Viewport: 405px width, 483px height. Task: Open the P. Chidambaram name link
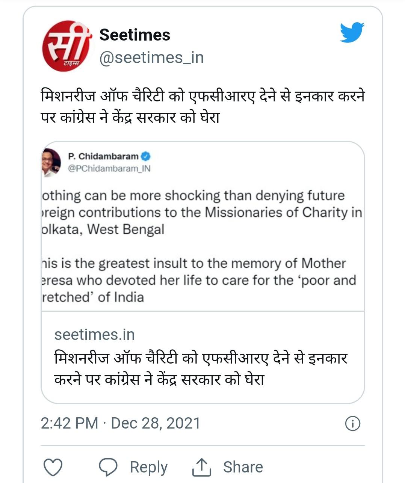103,156
